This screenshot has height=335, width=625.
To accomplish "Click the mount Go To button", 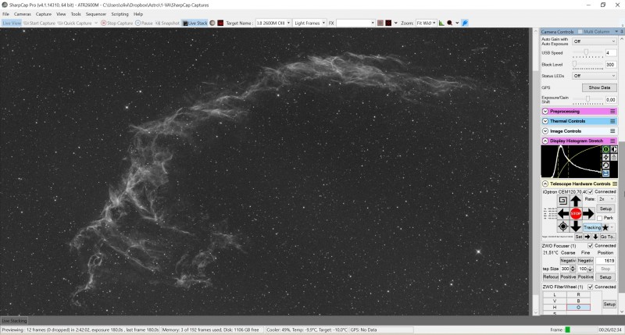I will click(x=608, y=237).
